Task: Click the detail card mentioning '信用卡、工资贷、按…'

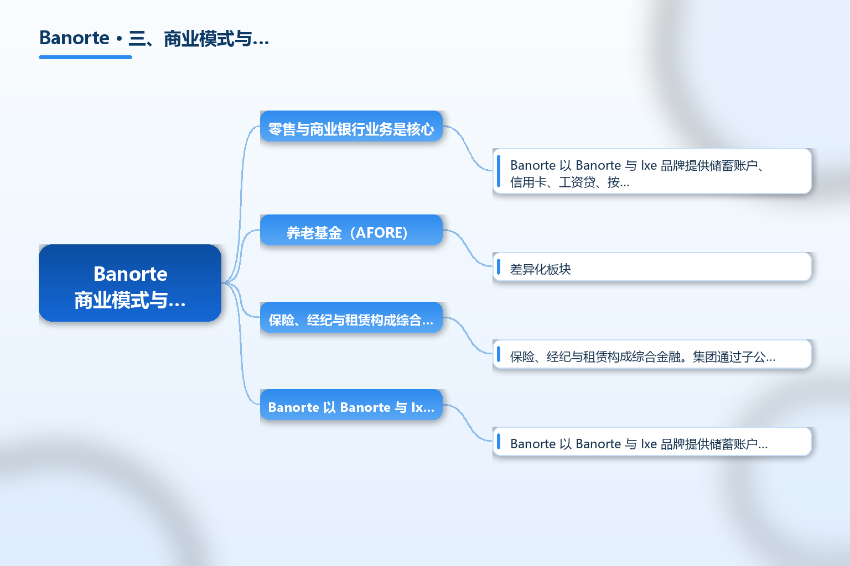Action: (652, 171)
